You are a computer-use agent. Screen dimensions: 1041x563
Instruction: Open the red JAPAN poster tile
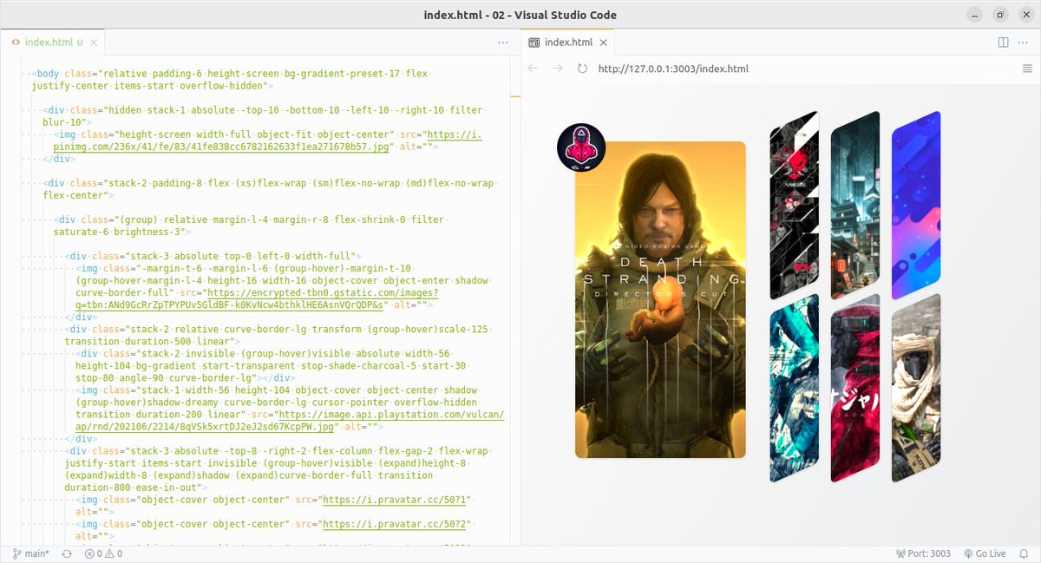(855, 388)
